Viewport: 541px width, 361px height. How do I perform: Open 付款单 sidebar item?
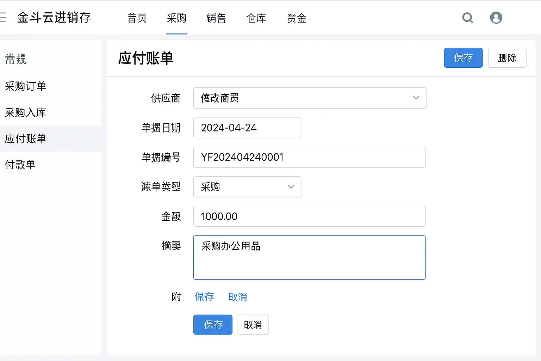coord(20,165)
